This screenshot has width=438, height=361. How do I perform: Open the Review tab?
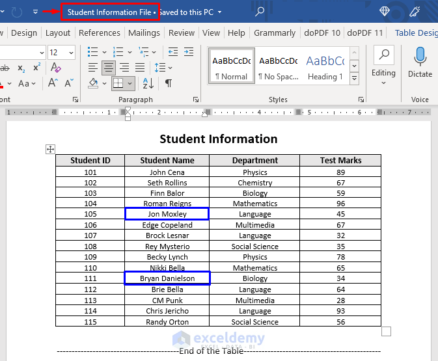point(182,33)
